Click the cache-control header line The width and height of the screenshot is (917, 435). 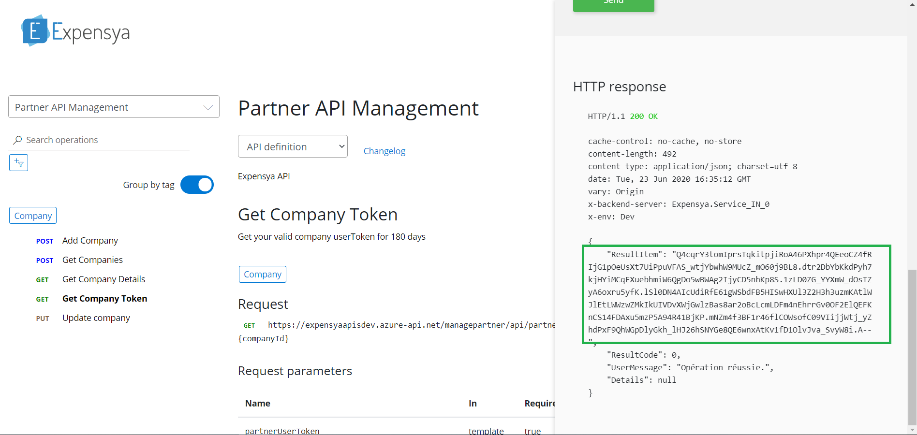tap(665, 142)
